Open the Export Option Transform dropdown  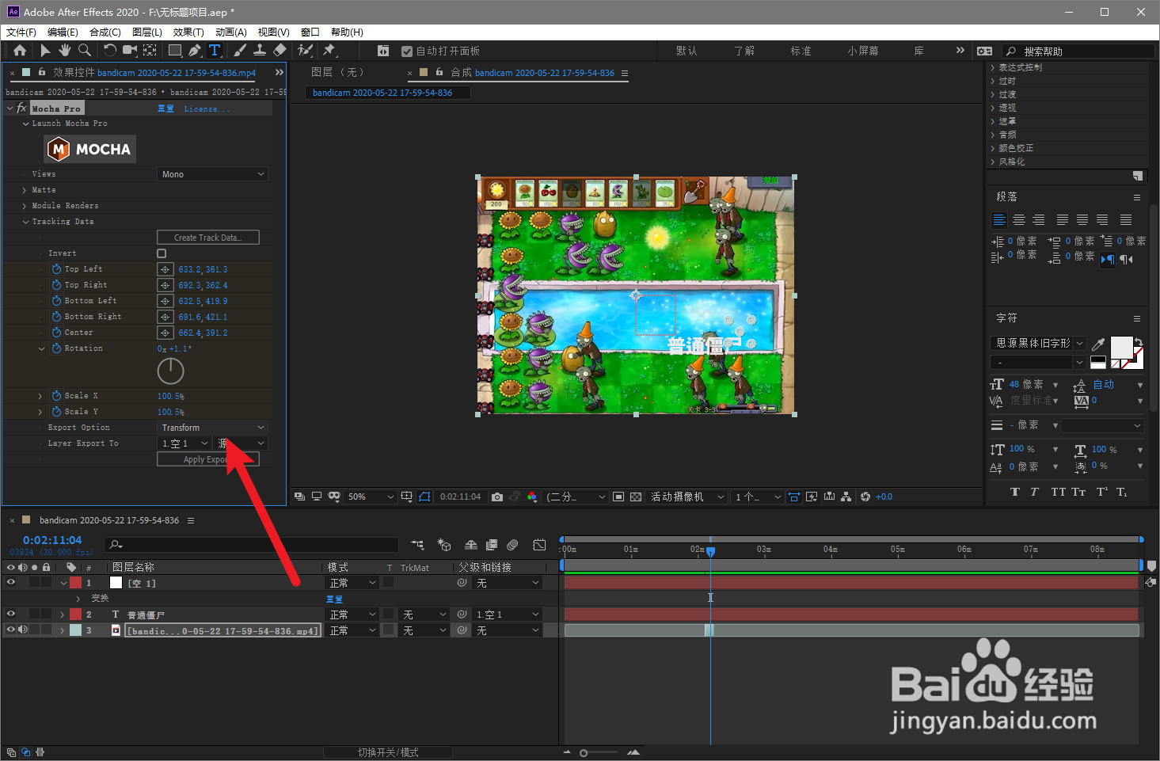point(213,428)
